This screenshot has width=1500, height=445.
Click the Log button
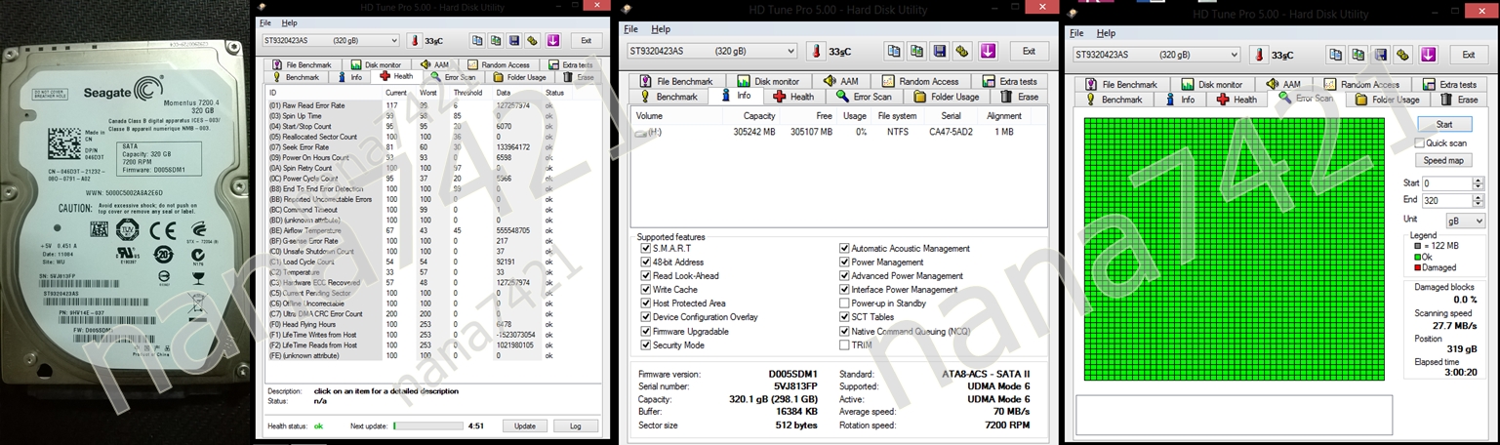[575, 425]
